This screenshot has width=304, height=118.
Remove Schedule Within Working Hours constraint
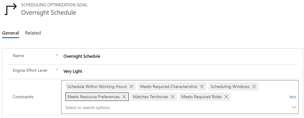pos(131,86)
